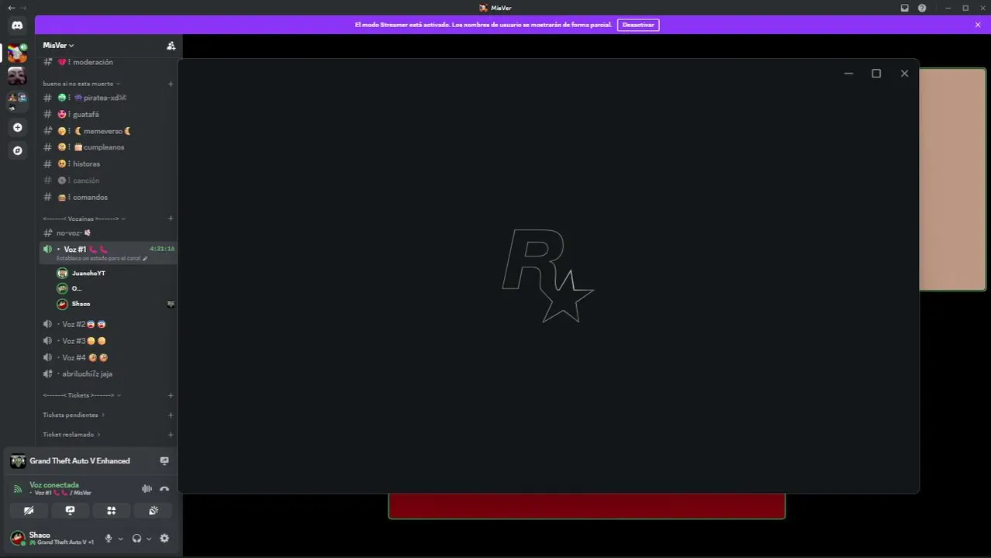This screenshot has height=558, width=991.
Task: Mute the microphone
Action: point(109,539)
